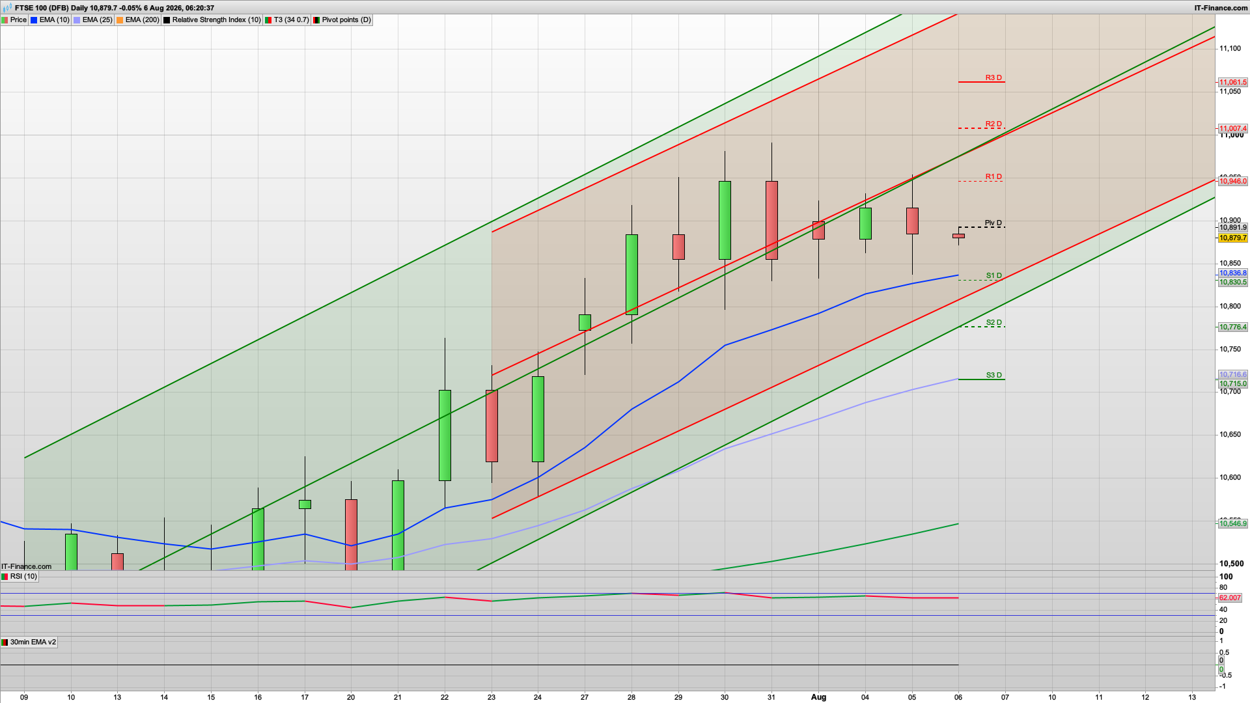Select the RSI (10) panel label
Image resolution: width=1250 pixels, height=703 pixels.
coord(23,577)
